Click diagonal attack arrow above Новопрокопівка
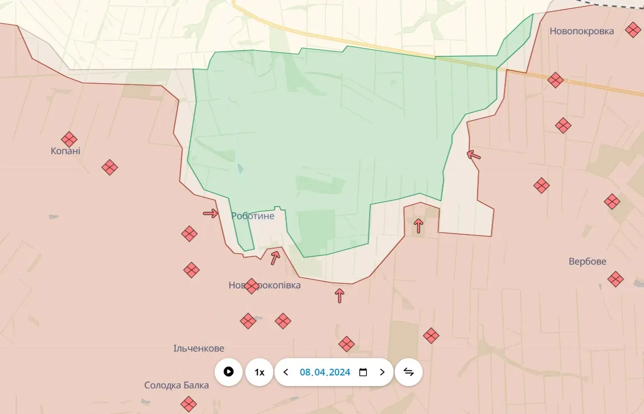The height and width of the screenshot is (414, 644). pos(274,258)
